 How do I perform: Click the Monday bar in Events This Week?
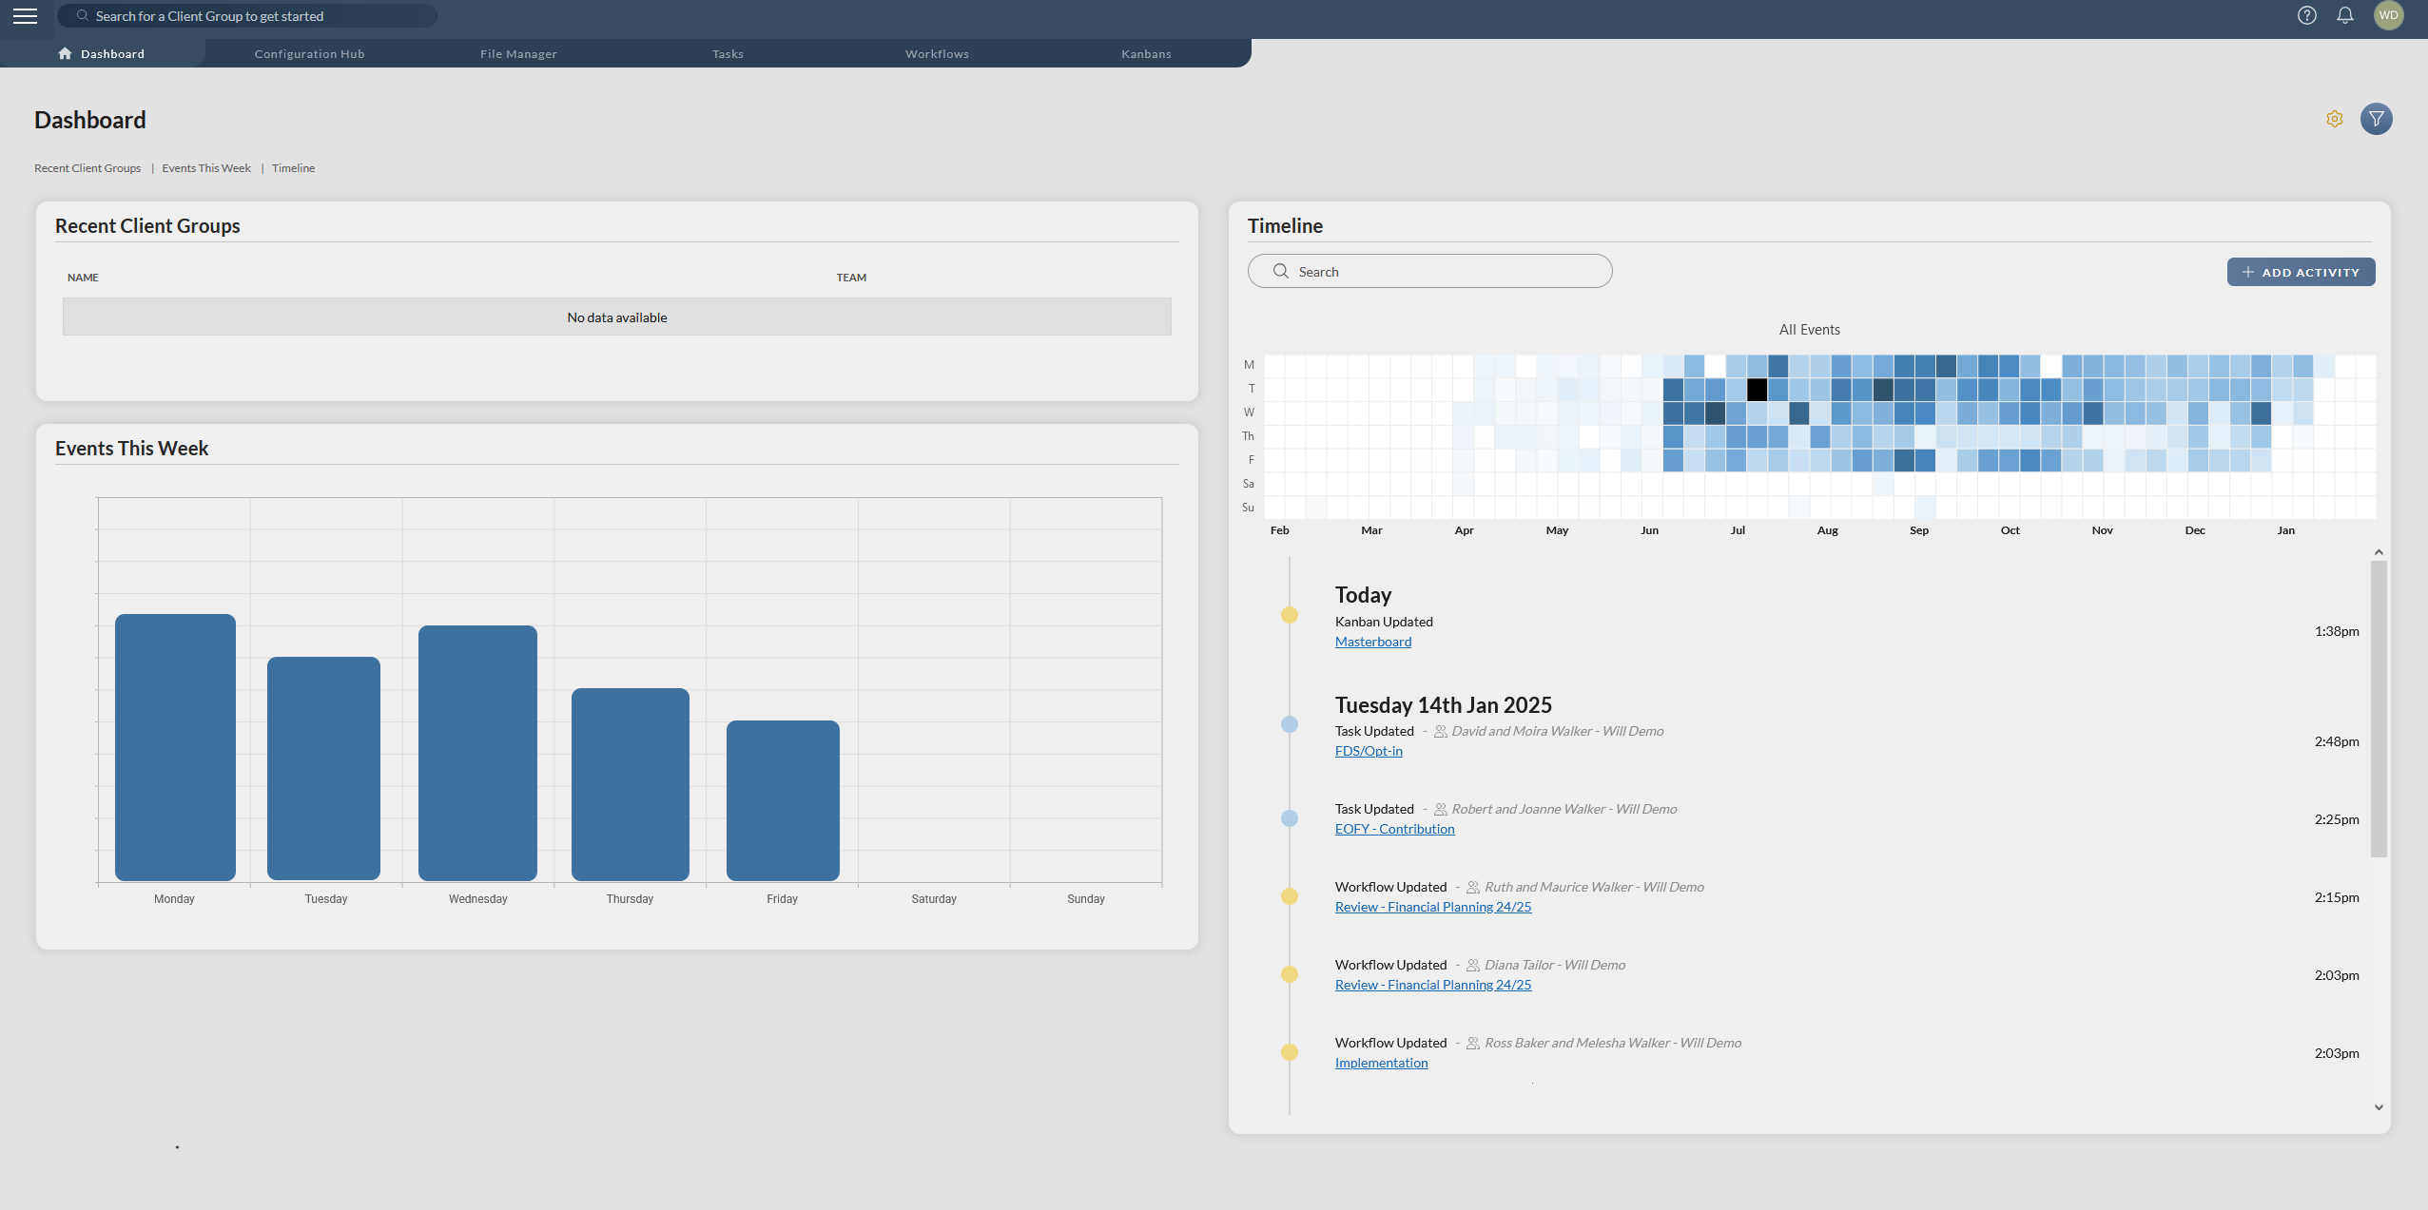(x=174, y=746)
